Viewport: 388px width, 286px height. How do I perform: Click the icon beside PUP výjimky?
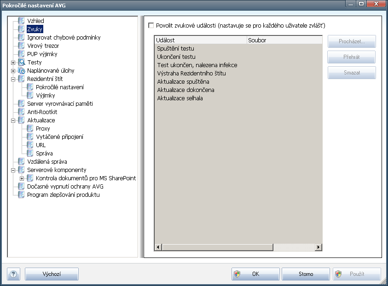[x=22, y=54]
